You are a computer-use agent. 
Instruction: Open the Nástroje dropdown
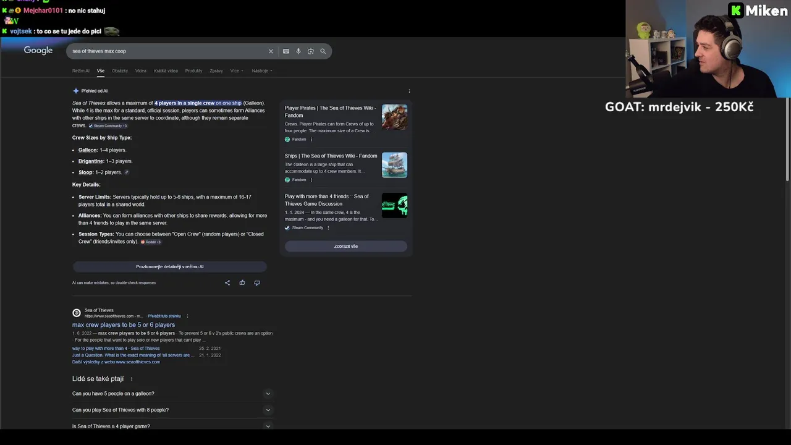262,71
